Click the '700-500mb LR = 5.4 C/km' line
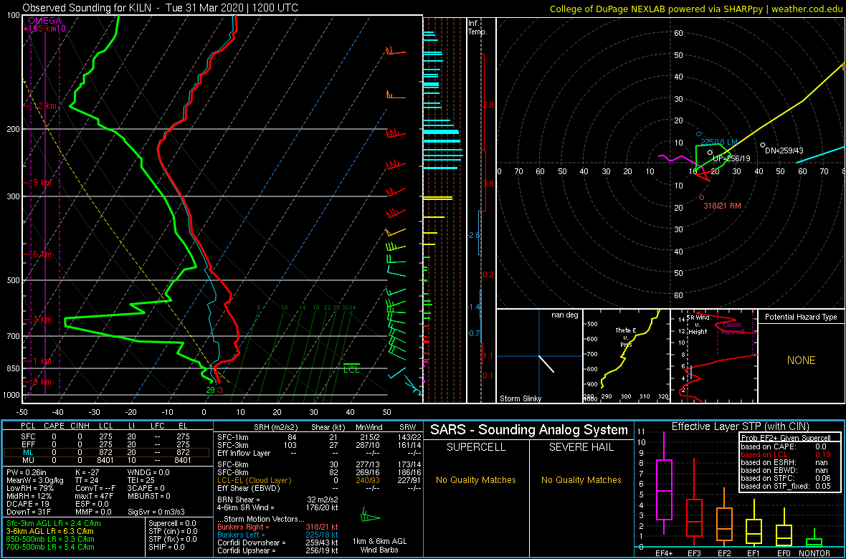 click(50, 546)
